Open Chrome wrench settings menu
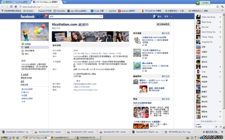This screenshot has width=225, height=140. pos(222,7)
